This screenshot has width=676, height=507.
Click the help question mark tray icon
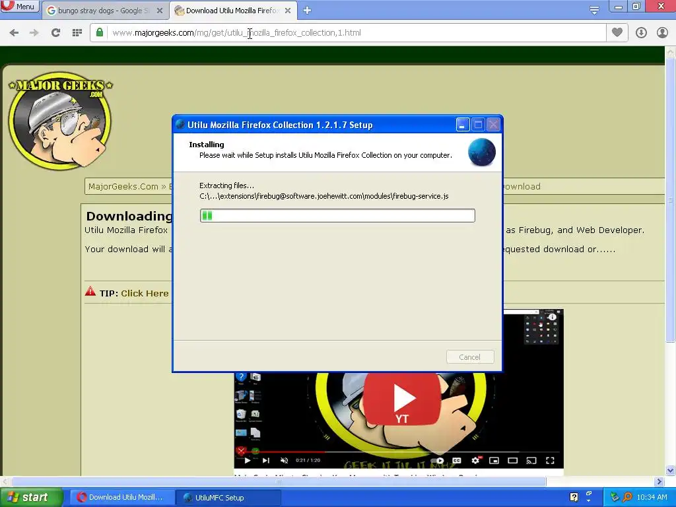pos(574,497)
